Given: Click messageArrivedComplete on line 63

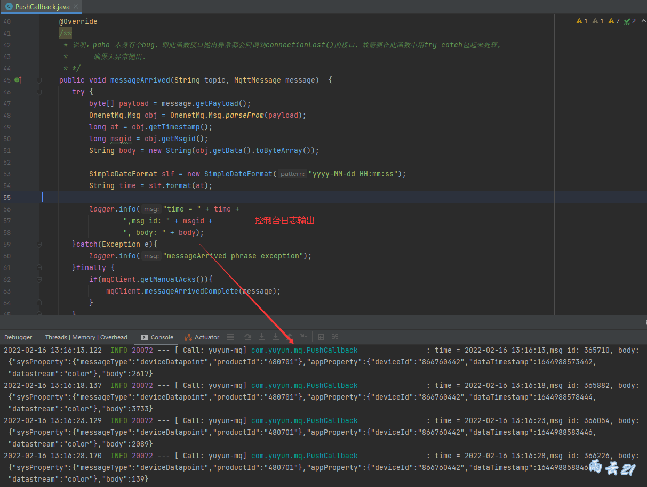Looking at the screenshot, I should [191, 291].
